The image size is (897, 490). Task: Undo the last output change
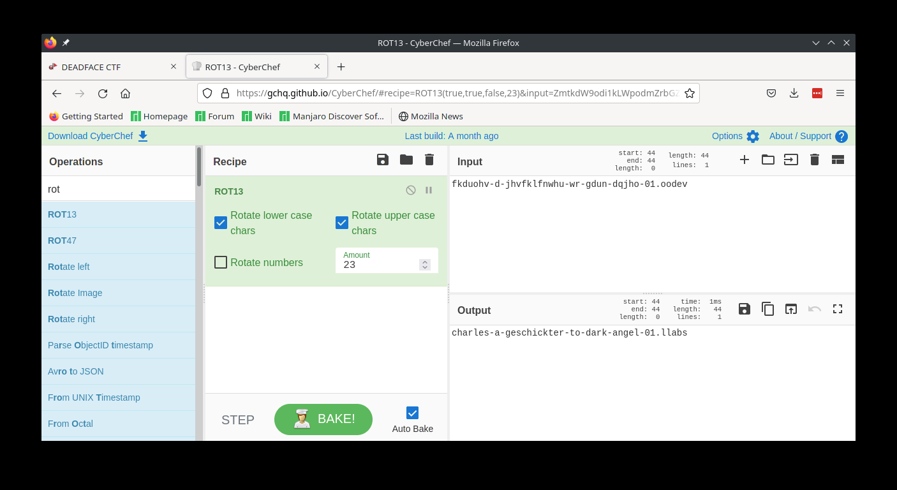[815, 309]
